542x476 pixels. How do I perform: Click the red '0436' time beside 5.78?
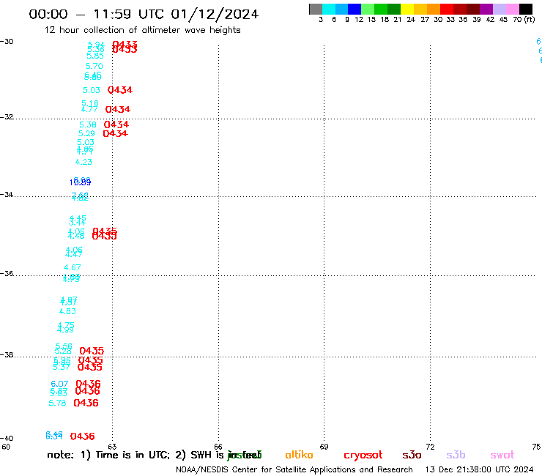[86, 403]
